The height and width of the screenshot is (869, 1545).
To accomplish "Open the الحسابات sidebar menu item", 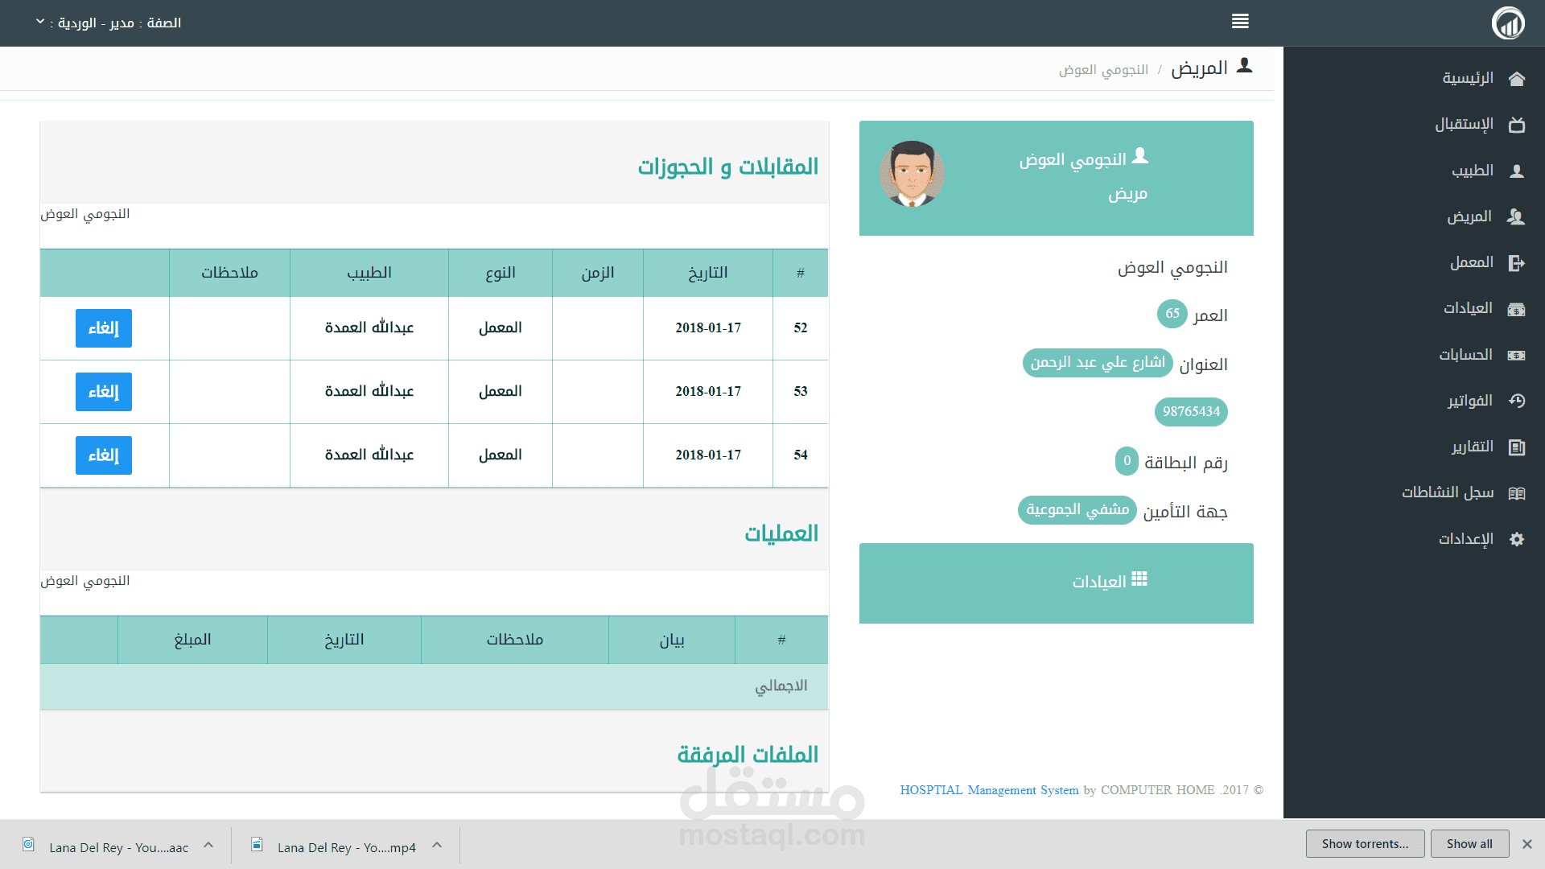I will pyautogui.click(x=1465, y=355).
